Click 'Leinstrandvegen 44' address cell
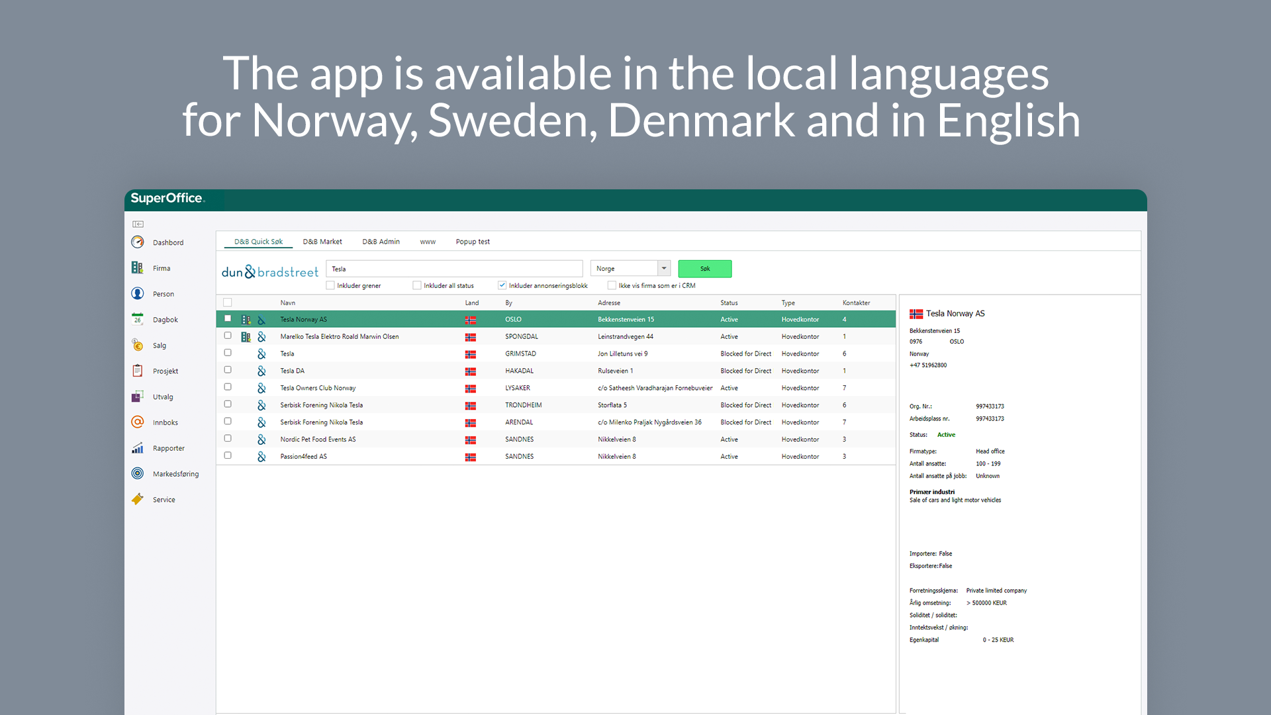1271x715 pixels. 626,336
